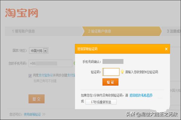Click into the 验证码 input field

[x=111, y=72]
